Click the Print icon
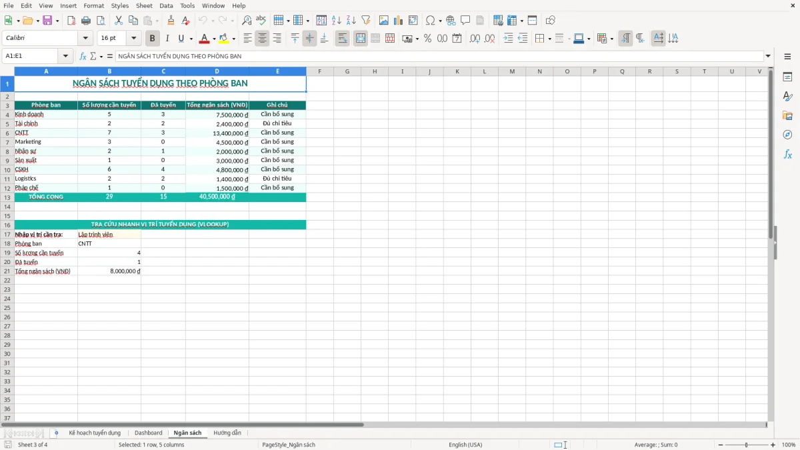 (x=85, y=21)
